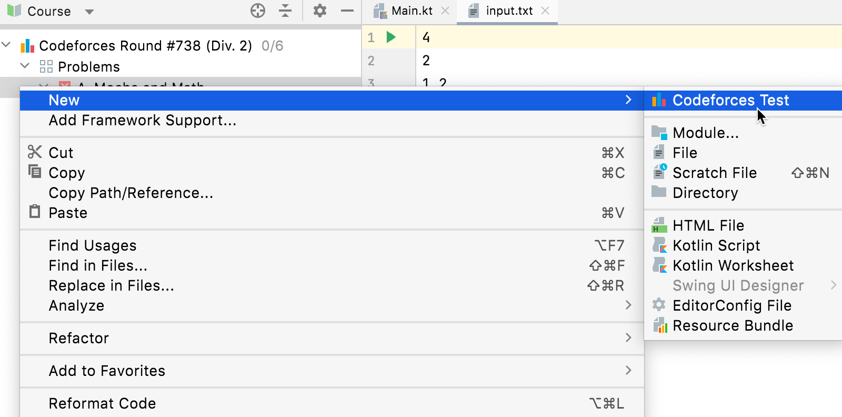Viewport: 842px width, 417px height.
Task: Hide the Course panel with minus icon
Action: coord(347,11)
